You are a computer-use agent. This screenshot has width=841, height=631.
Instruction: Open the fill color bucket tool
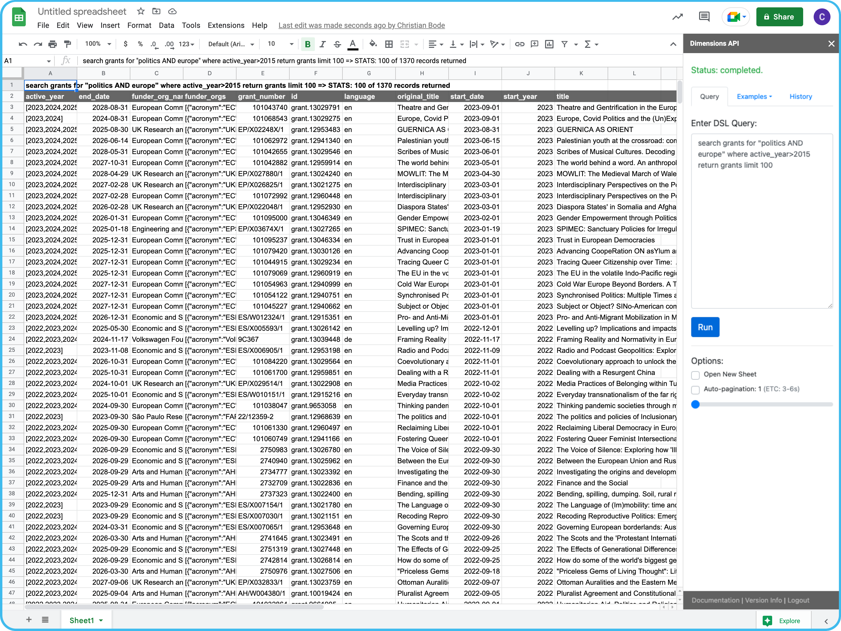click(x=373, y=44)
